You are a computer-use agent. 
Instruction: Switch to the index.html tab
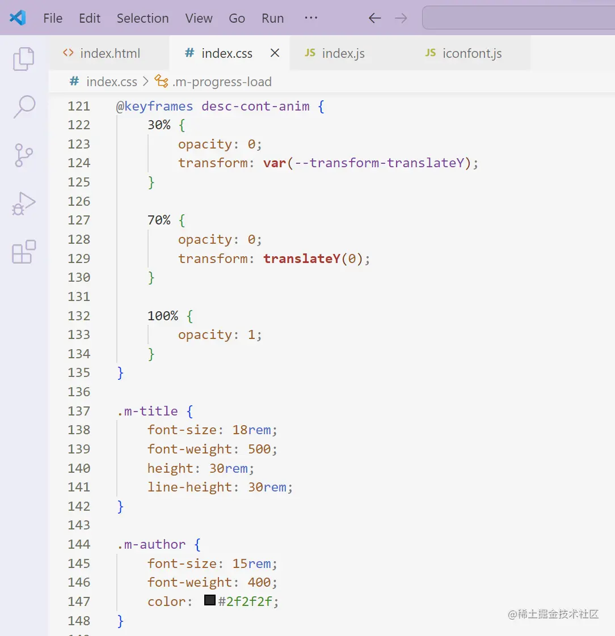[x=109, y=53]
